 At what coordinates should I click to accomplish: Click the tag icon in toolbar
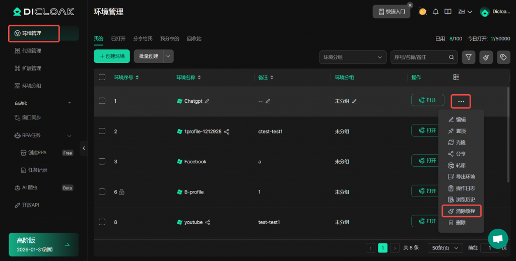pos(503,57)
